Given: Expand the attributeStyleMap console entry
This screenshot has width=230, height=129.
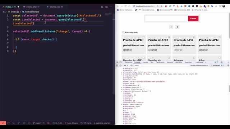Looking at the screenshot, I should click(122, 72).
